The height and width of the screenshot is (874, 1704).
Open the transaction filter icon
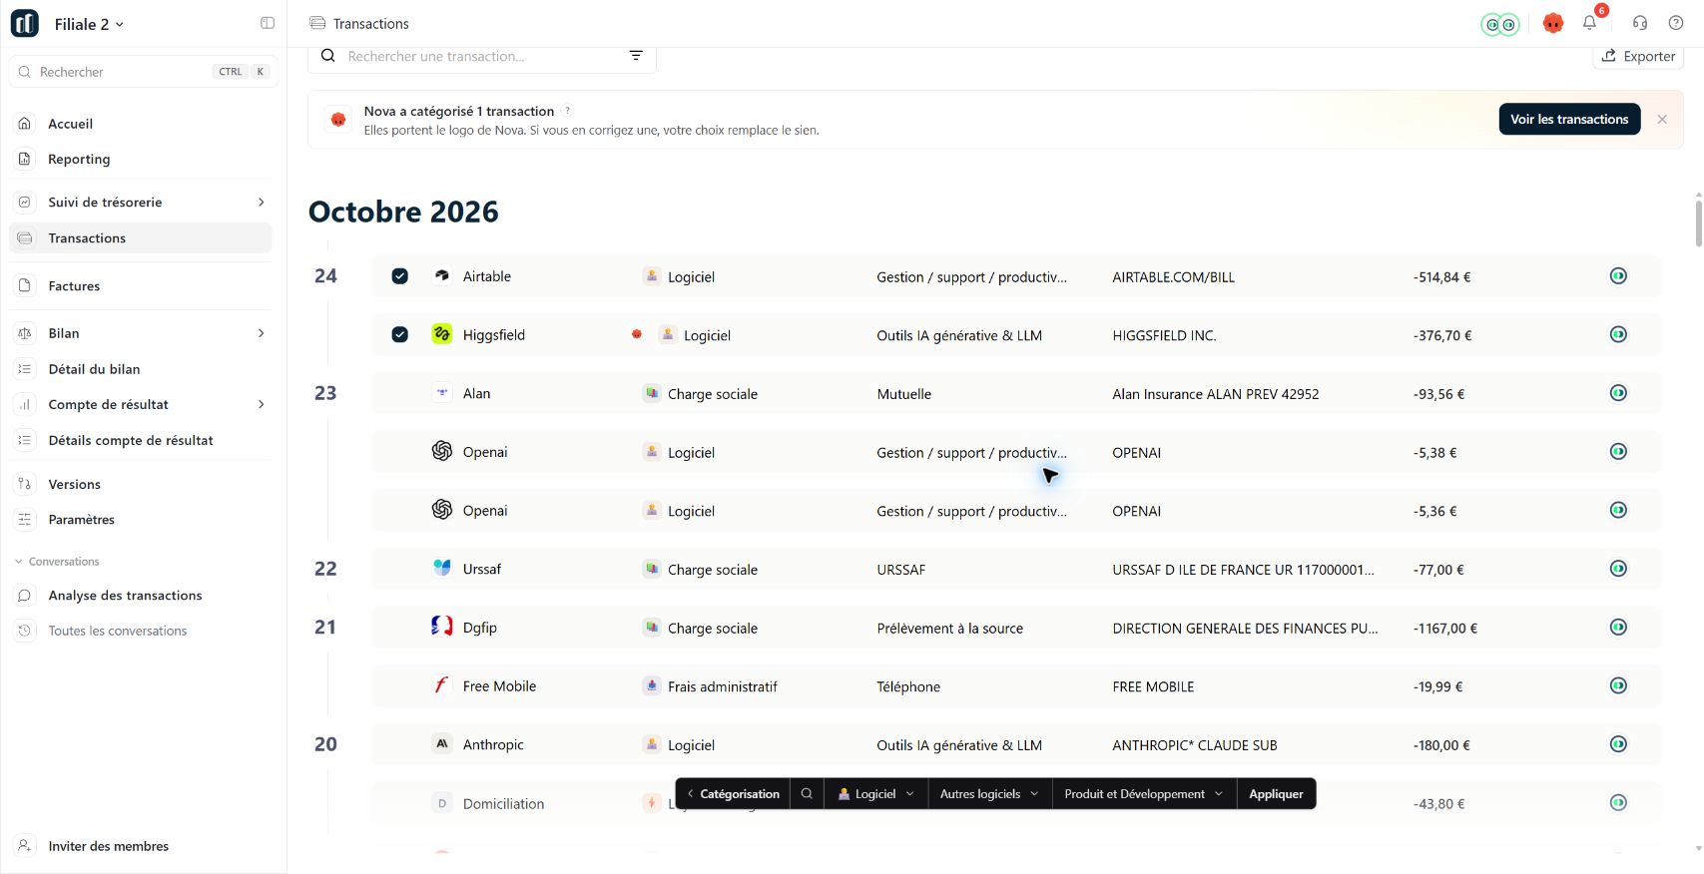[x=636, y=56]
